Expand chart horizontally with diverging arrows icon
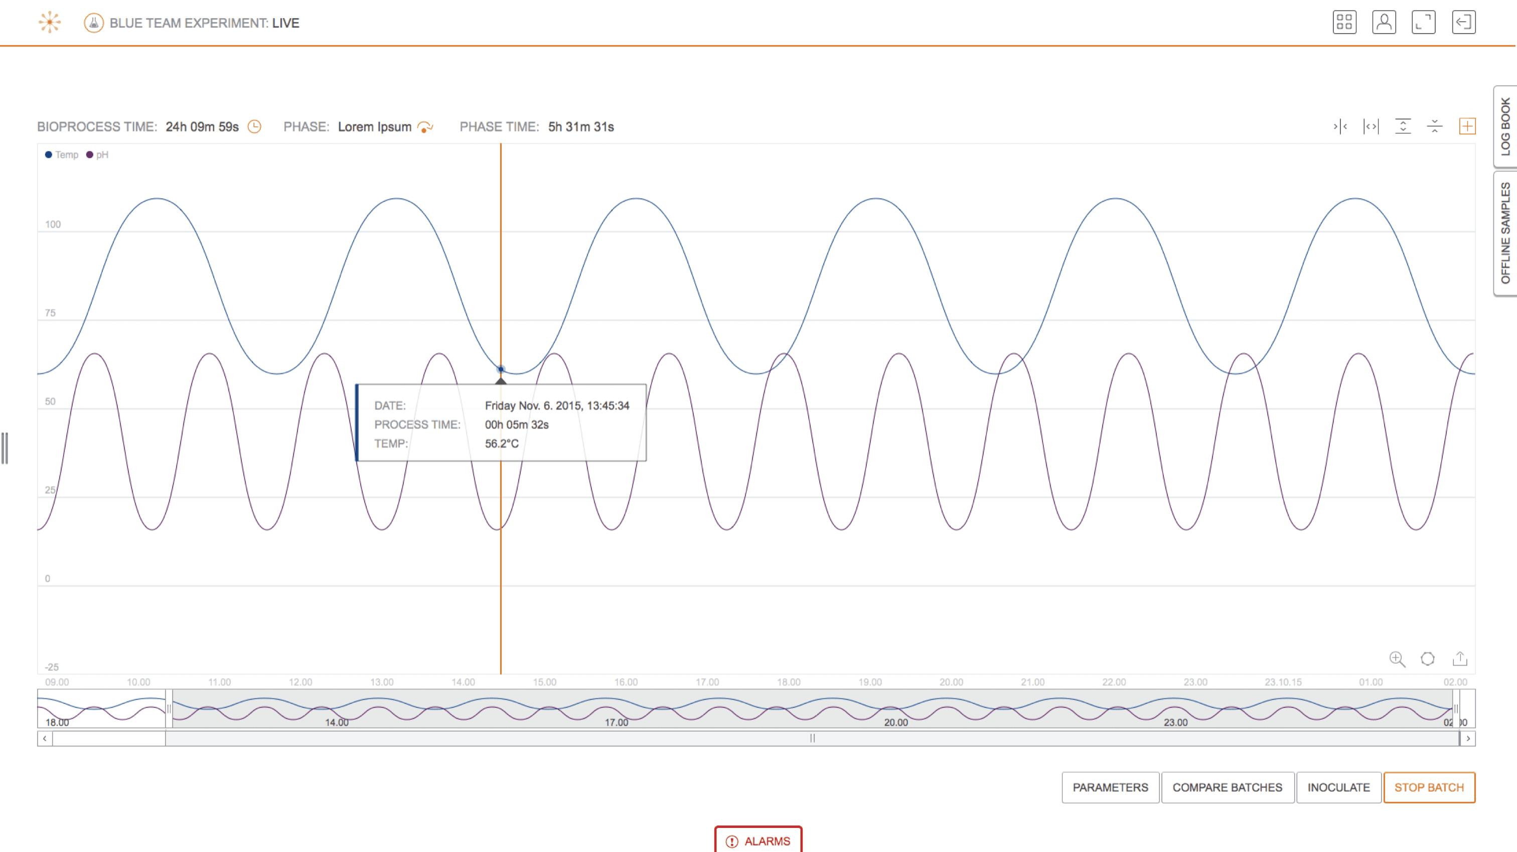The width and height of the screenshot is (1517, 852). coord(1371,126)
